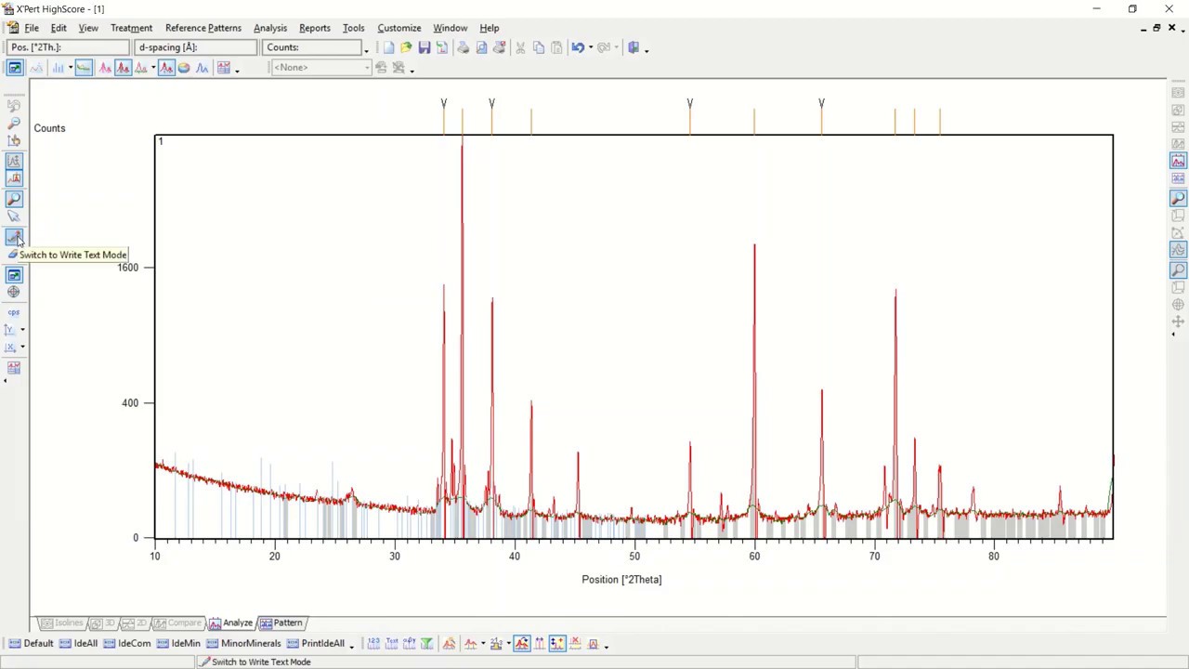Click the IdeCom desktop button

pyautogui.click(x=127, y=643)
